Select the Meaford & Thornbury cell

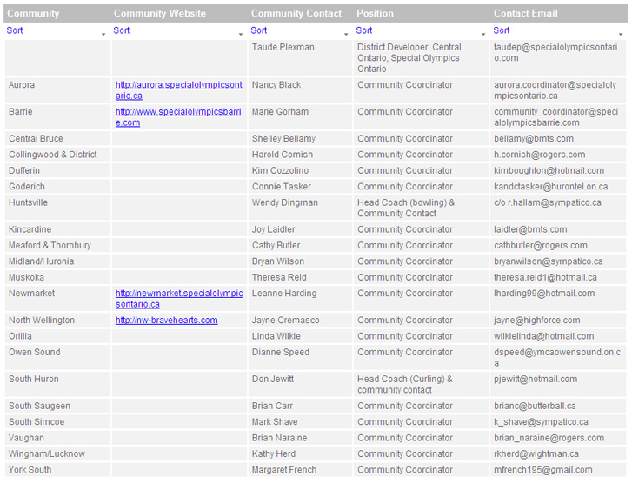pos(57,245)
